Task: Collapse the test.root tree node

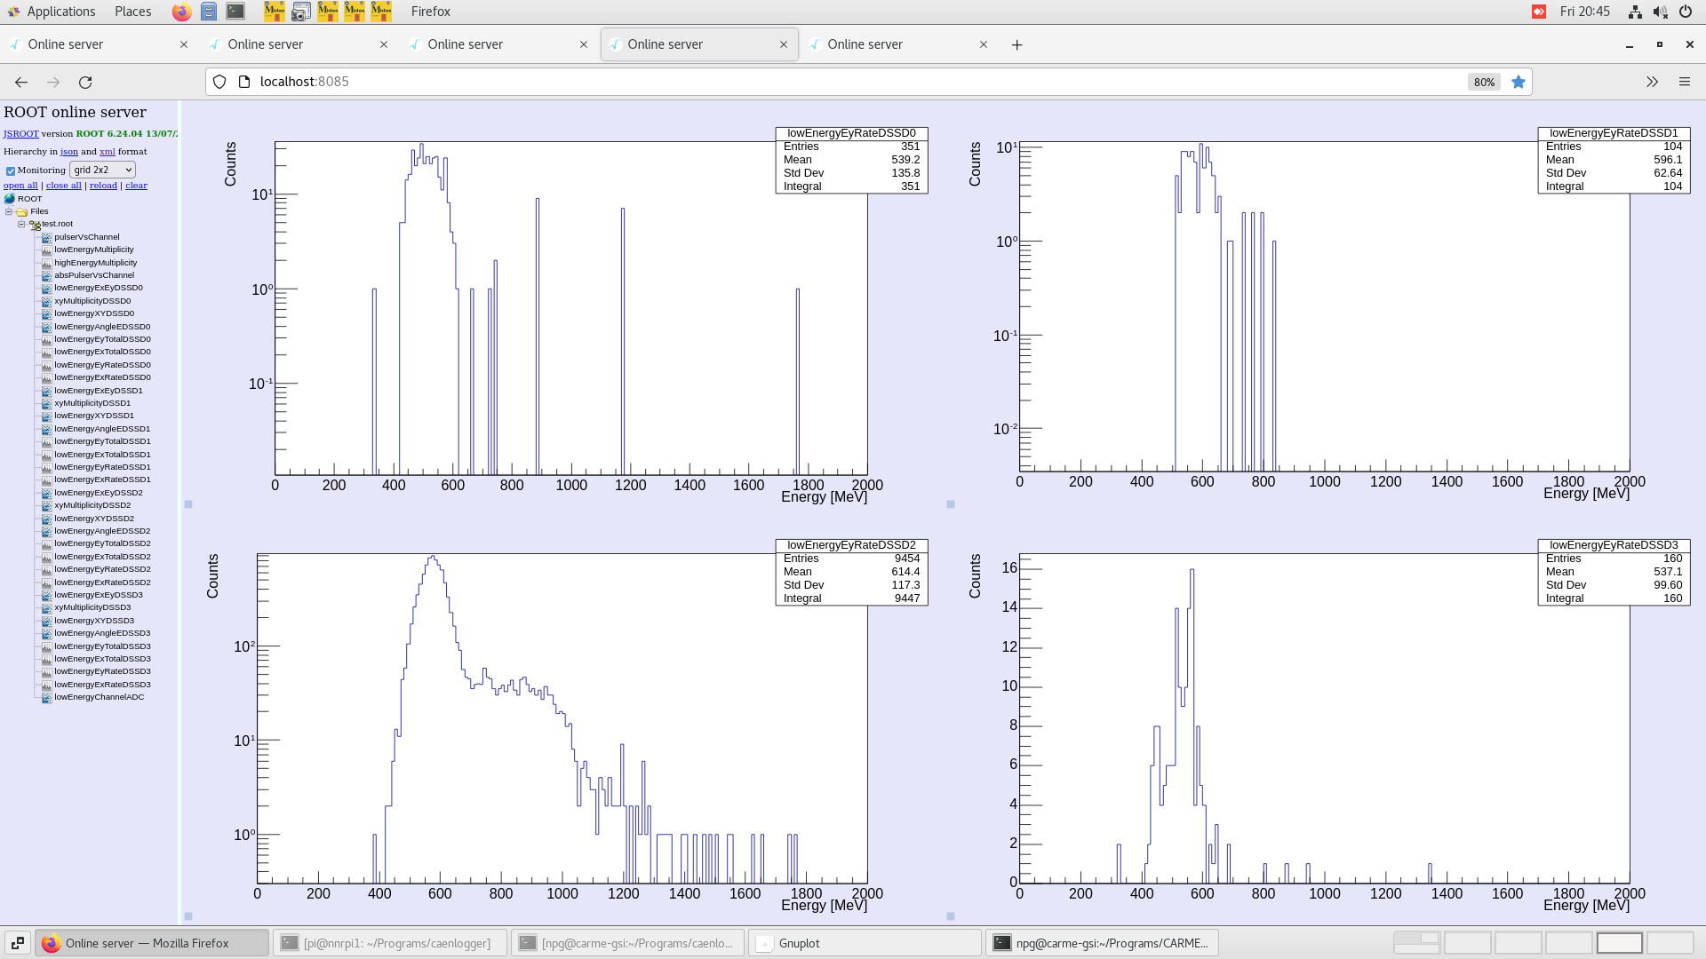Action: click(x=21, y=225)
